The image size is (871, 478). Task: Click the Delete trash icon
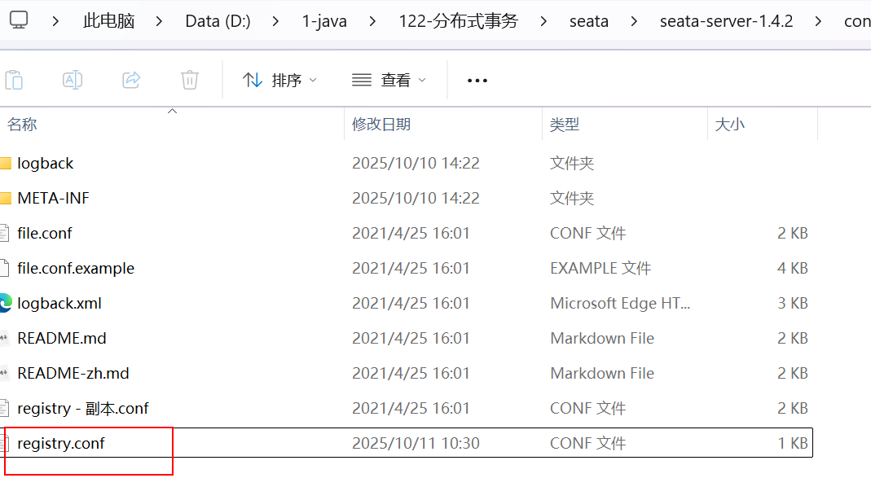[190, 80]
